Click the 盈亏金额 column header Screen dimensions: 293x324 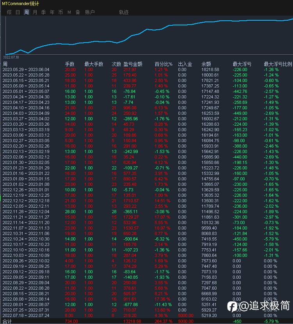click(x=133, y=64)
